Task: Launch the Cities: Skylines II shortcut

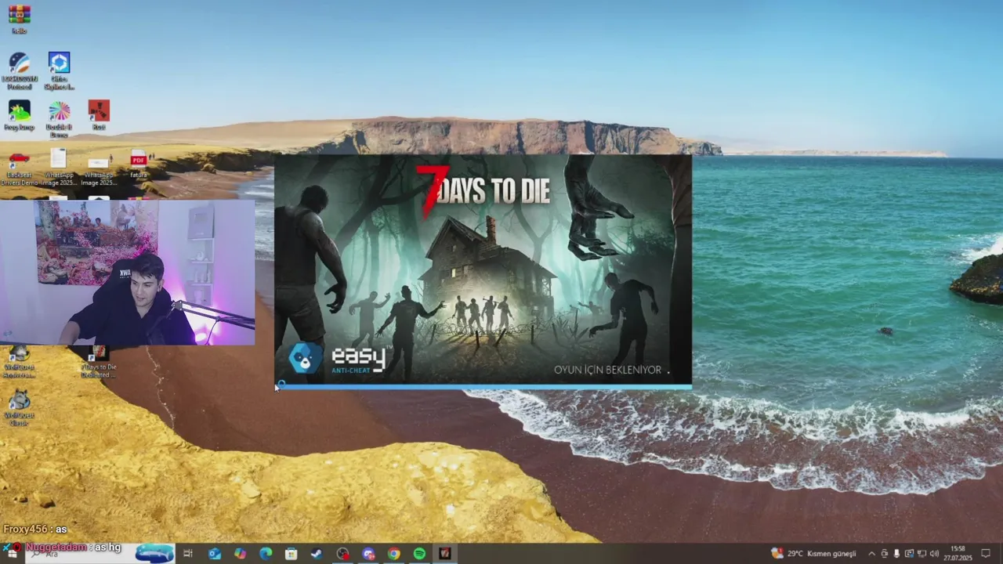Action: click(59, 70)
